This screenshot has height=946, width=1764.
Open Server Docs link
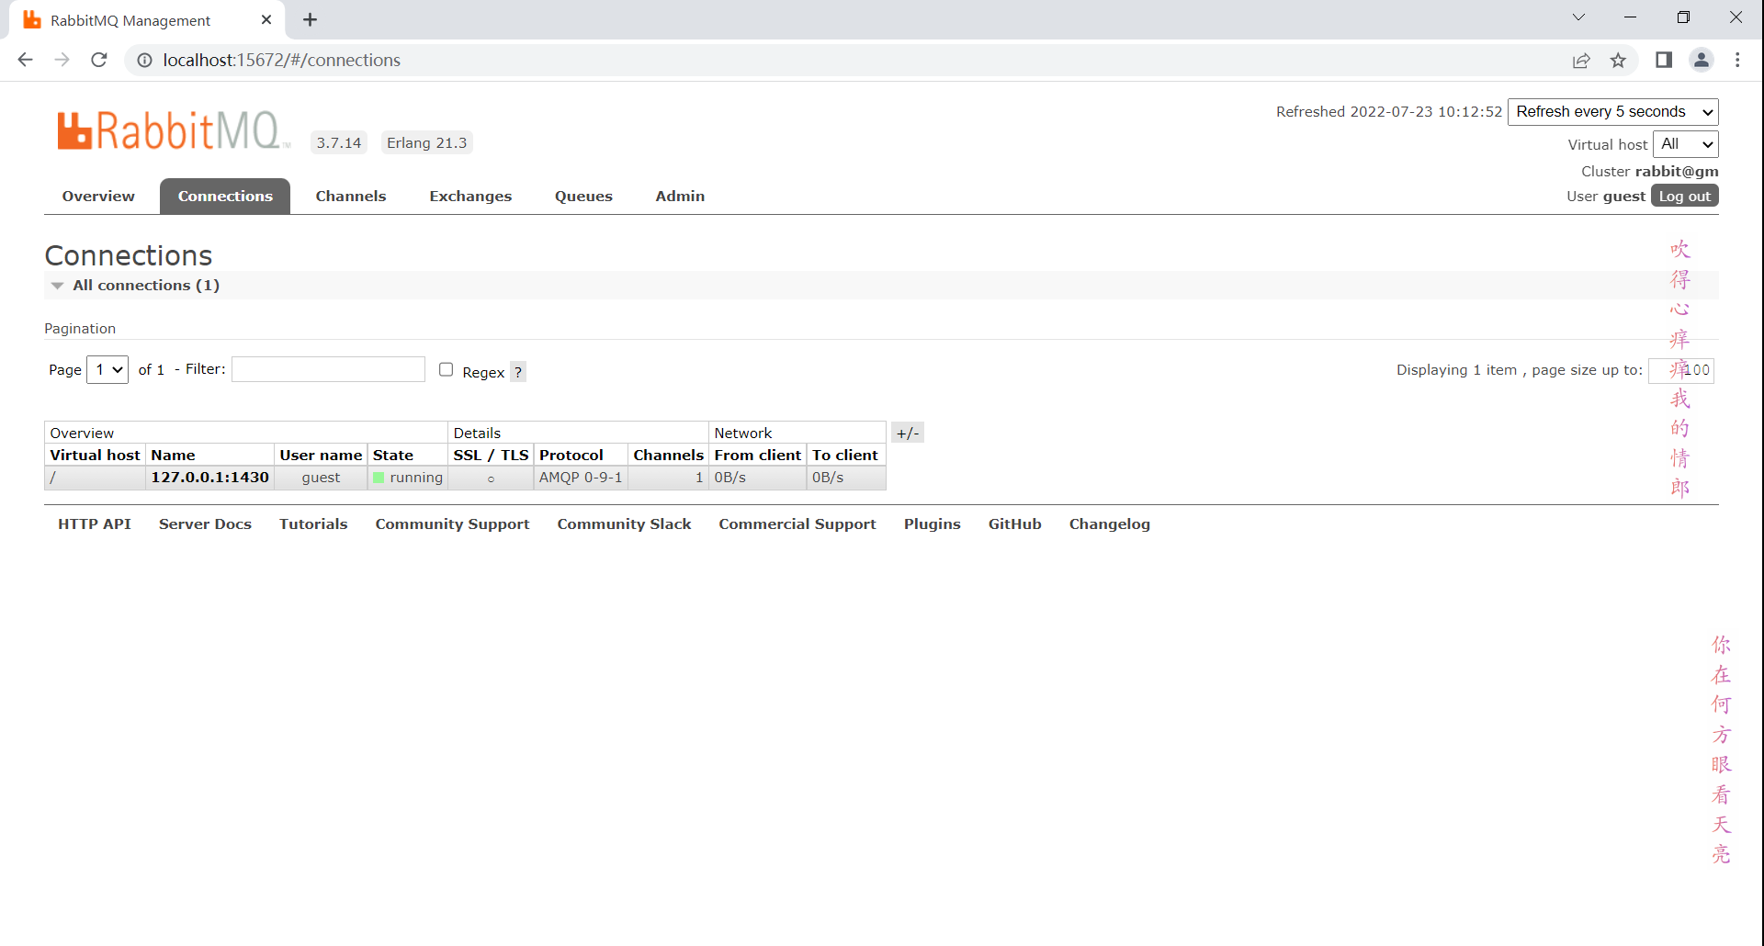(205, 524)
